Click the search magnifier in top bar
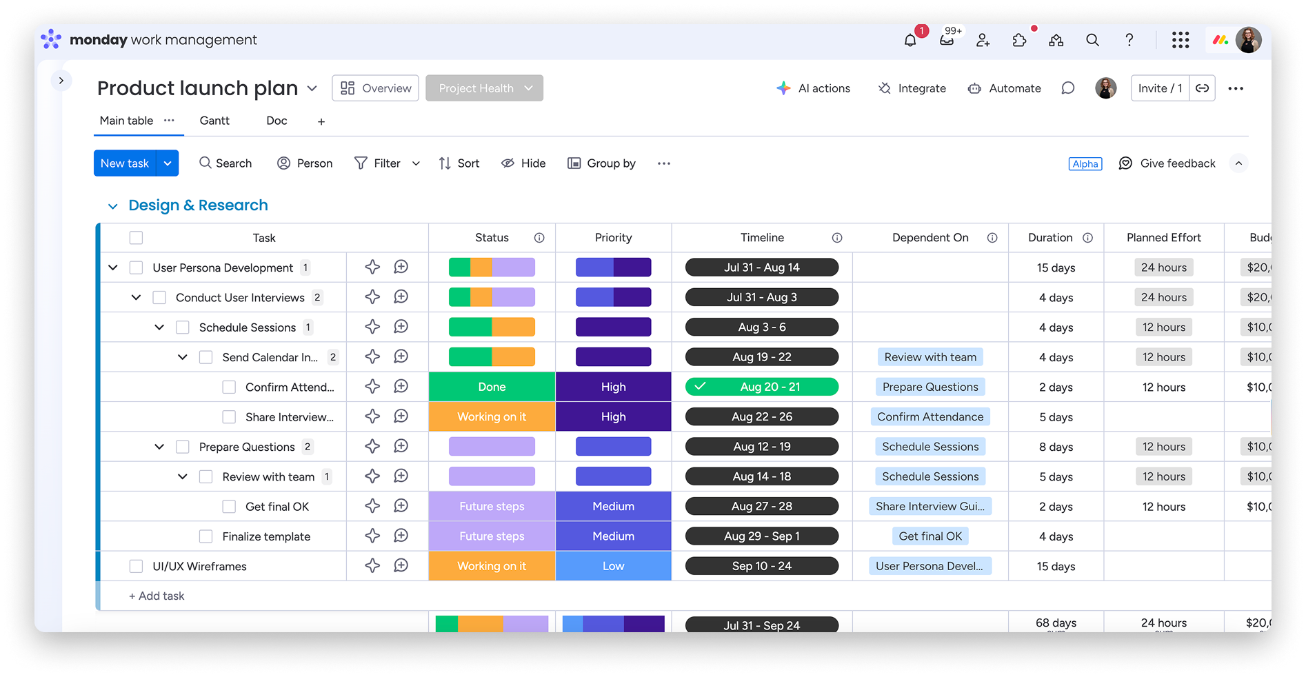 pyautogui.click(x=1092, y=41)
